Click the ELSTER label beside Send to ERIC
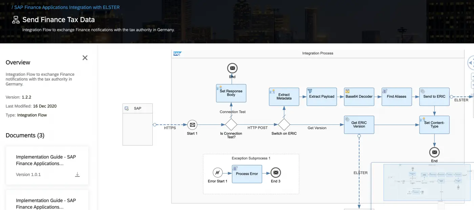Viewport: 474px width, 210px height. (461, 100)
